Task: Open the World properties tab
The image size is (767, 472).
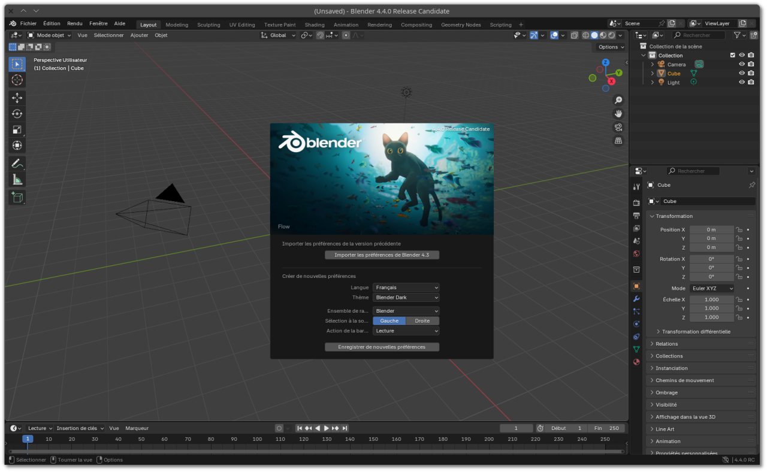Action: point(636,253)
